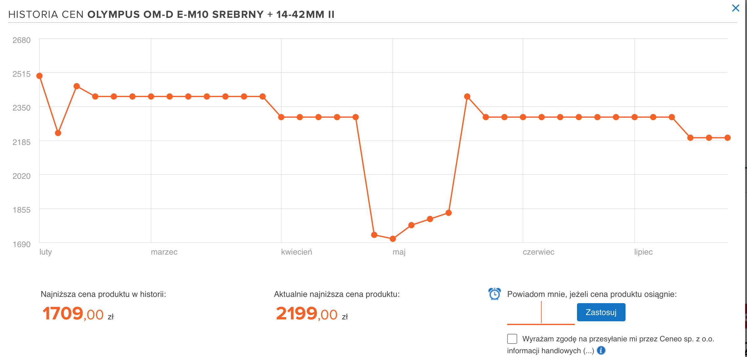Click the "marzec" month axis label
The image size is (747, 357).
pyautogui.click(x=164, y=252)
